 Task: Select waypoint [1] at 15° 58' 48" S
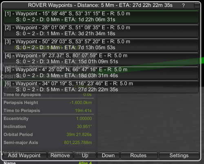pos(101,17)
